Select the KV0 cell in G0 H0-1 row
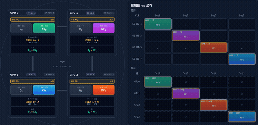Image resolution: width=258 pixels, height=125 pixels. [x=158, y=24]
